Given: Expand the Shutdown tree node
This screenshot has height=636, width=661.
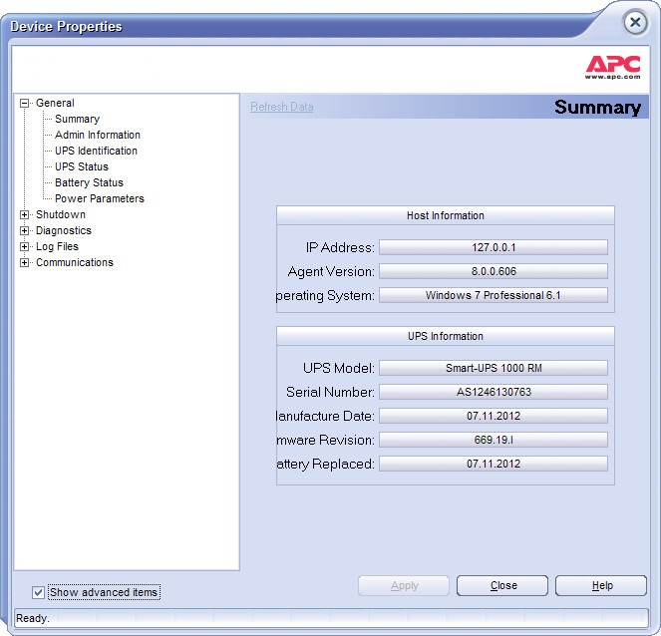Looking at the screenshot, I should [25, 215].
